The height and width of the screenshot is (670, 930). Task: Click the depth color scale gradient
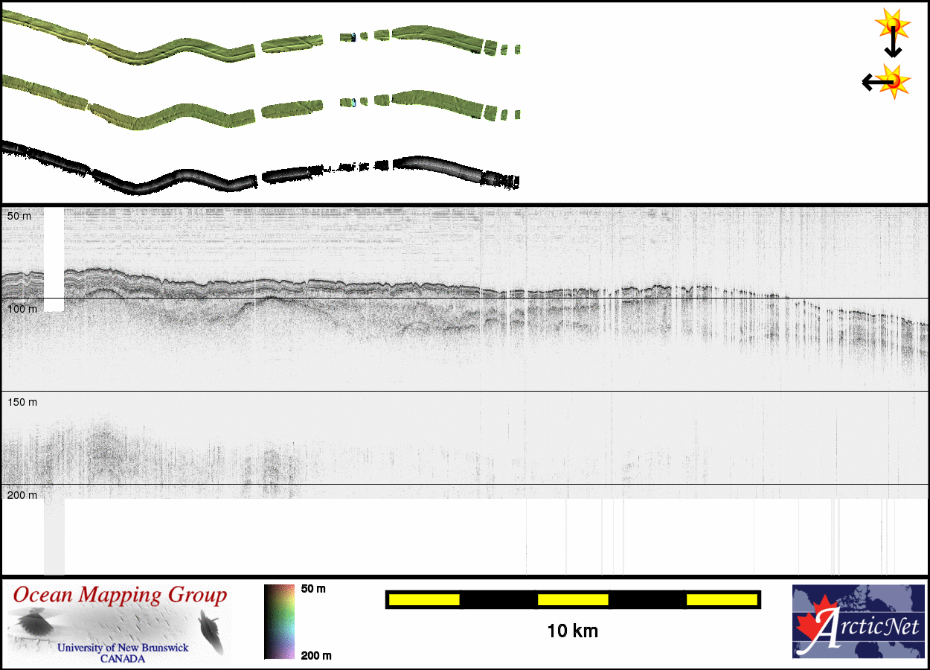[279, 622]
